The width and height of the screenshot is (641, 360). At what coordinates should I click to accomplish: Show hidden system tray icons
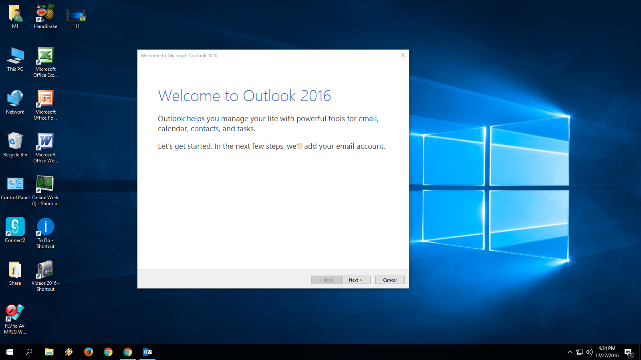pos(570,352)
